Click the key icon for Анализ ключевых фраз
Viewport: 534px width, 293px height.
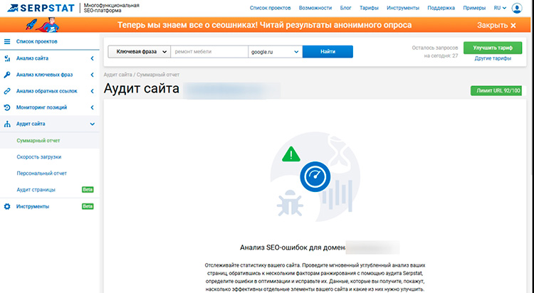click(x=7, y=75)
